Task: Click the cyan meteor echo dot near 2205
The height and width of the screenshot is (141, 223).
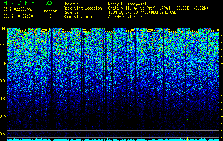Action: pyautogui.click(x=100, y=122)
